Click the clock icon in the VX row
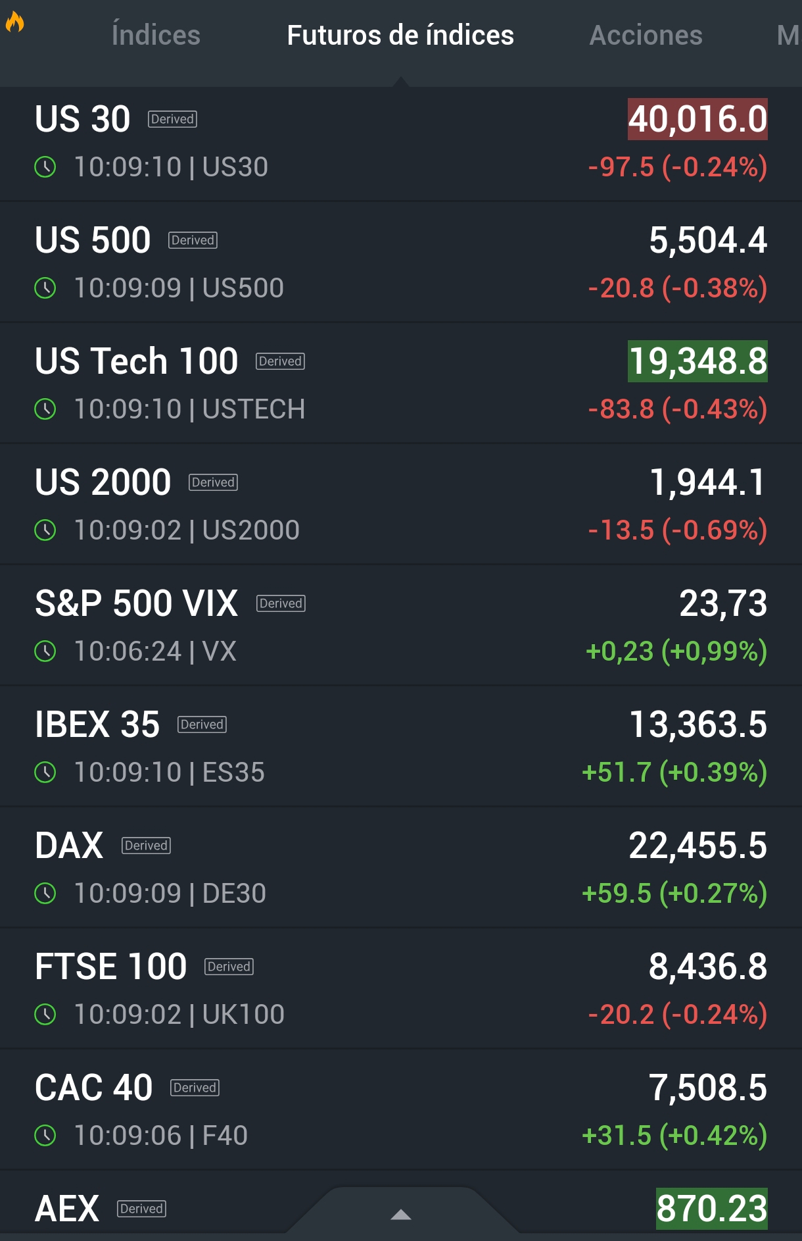Screen dimensions: 802x1241 [x=45, y=651]
